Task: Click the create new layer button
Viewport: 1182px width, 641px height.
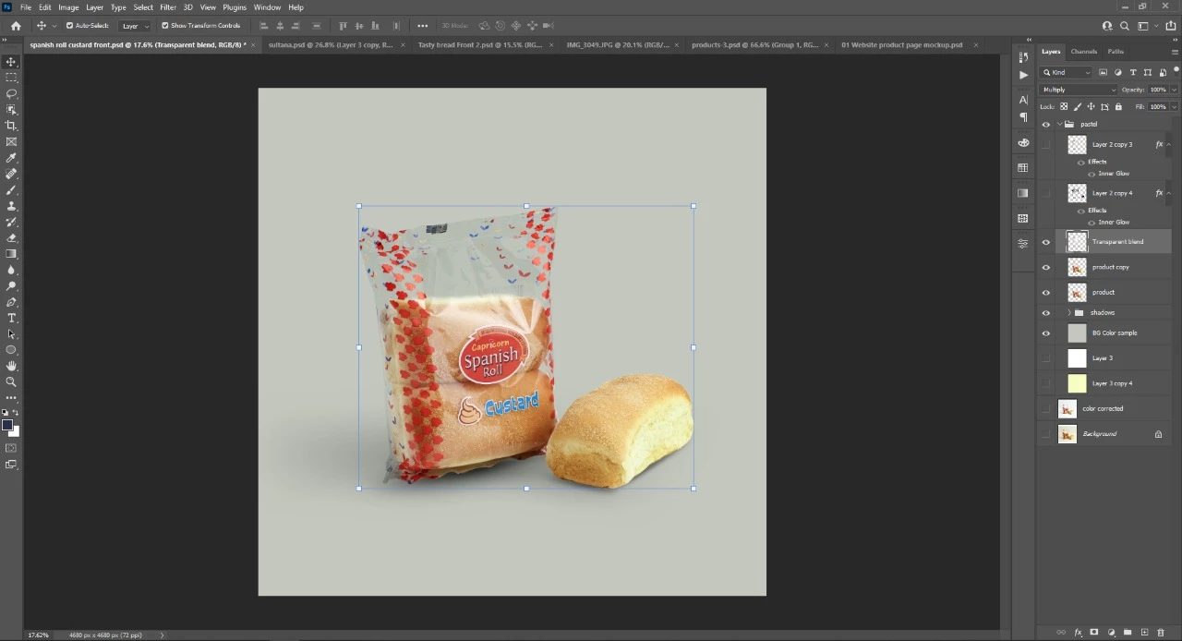Action: coord(1144,633)
